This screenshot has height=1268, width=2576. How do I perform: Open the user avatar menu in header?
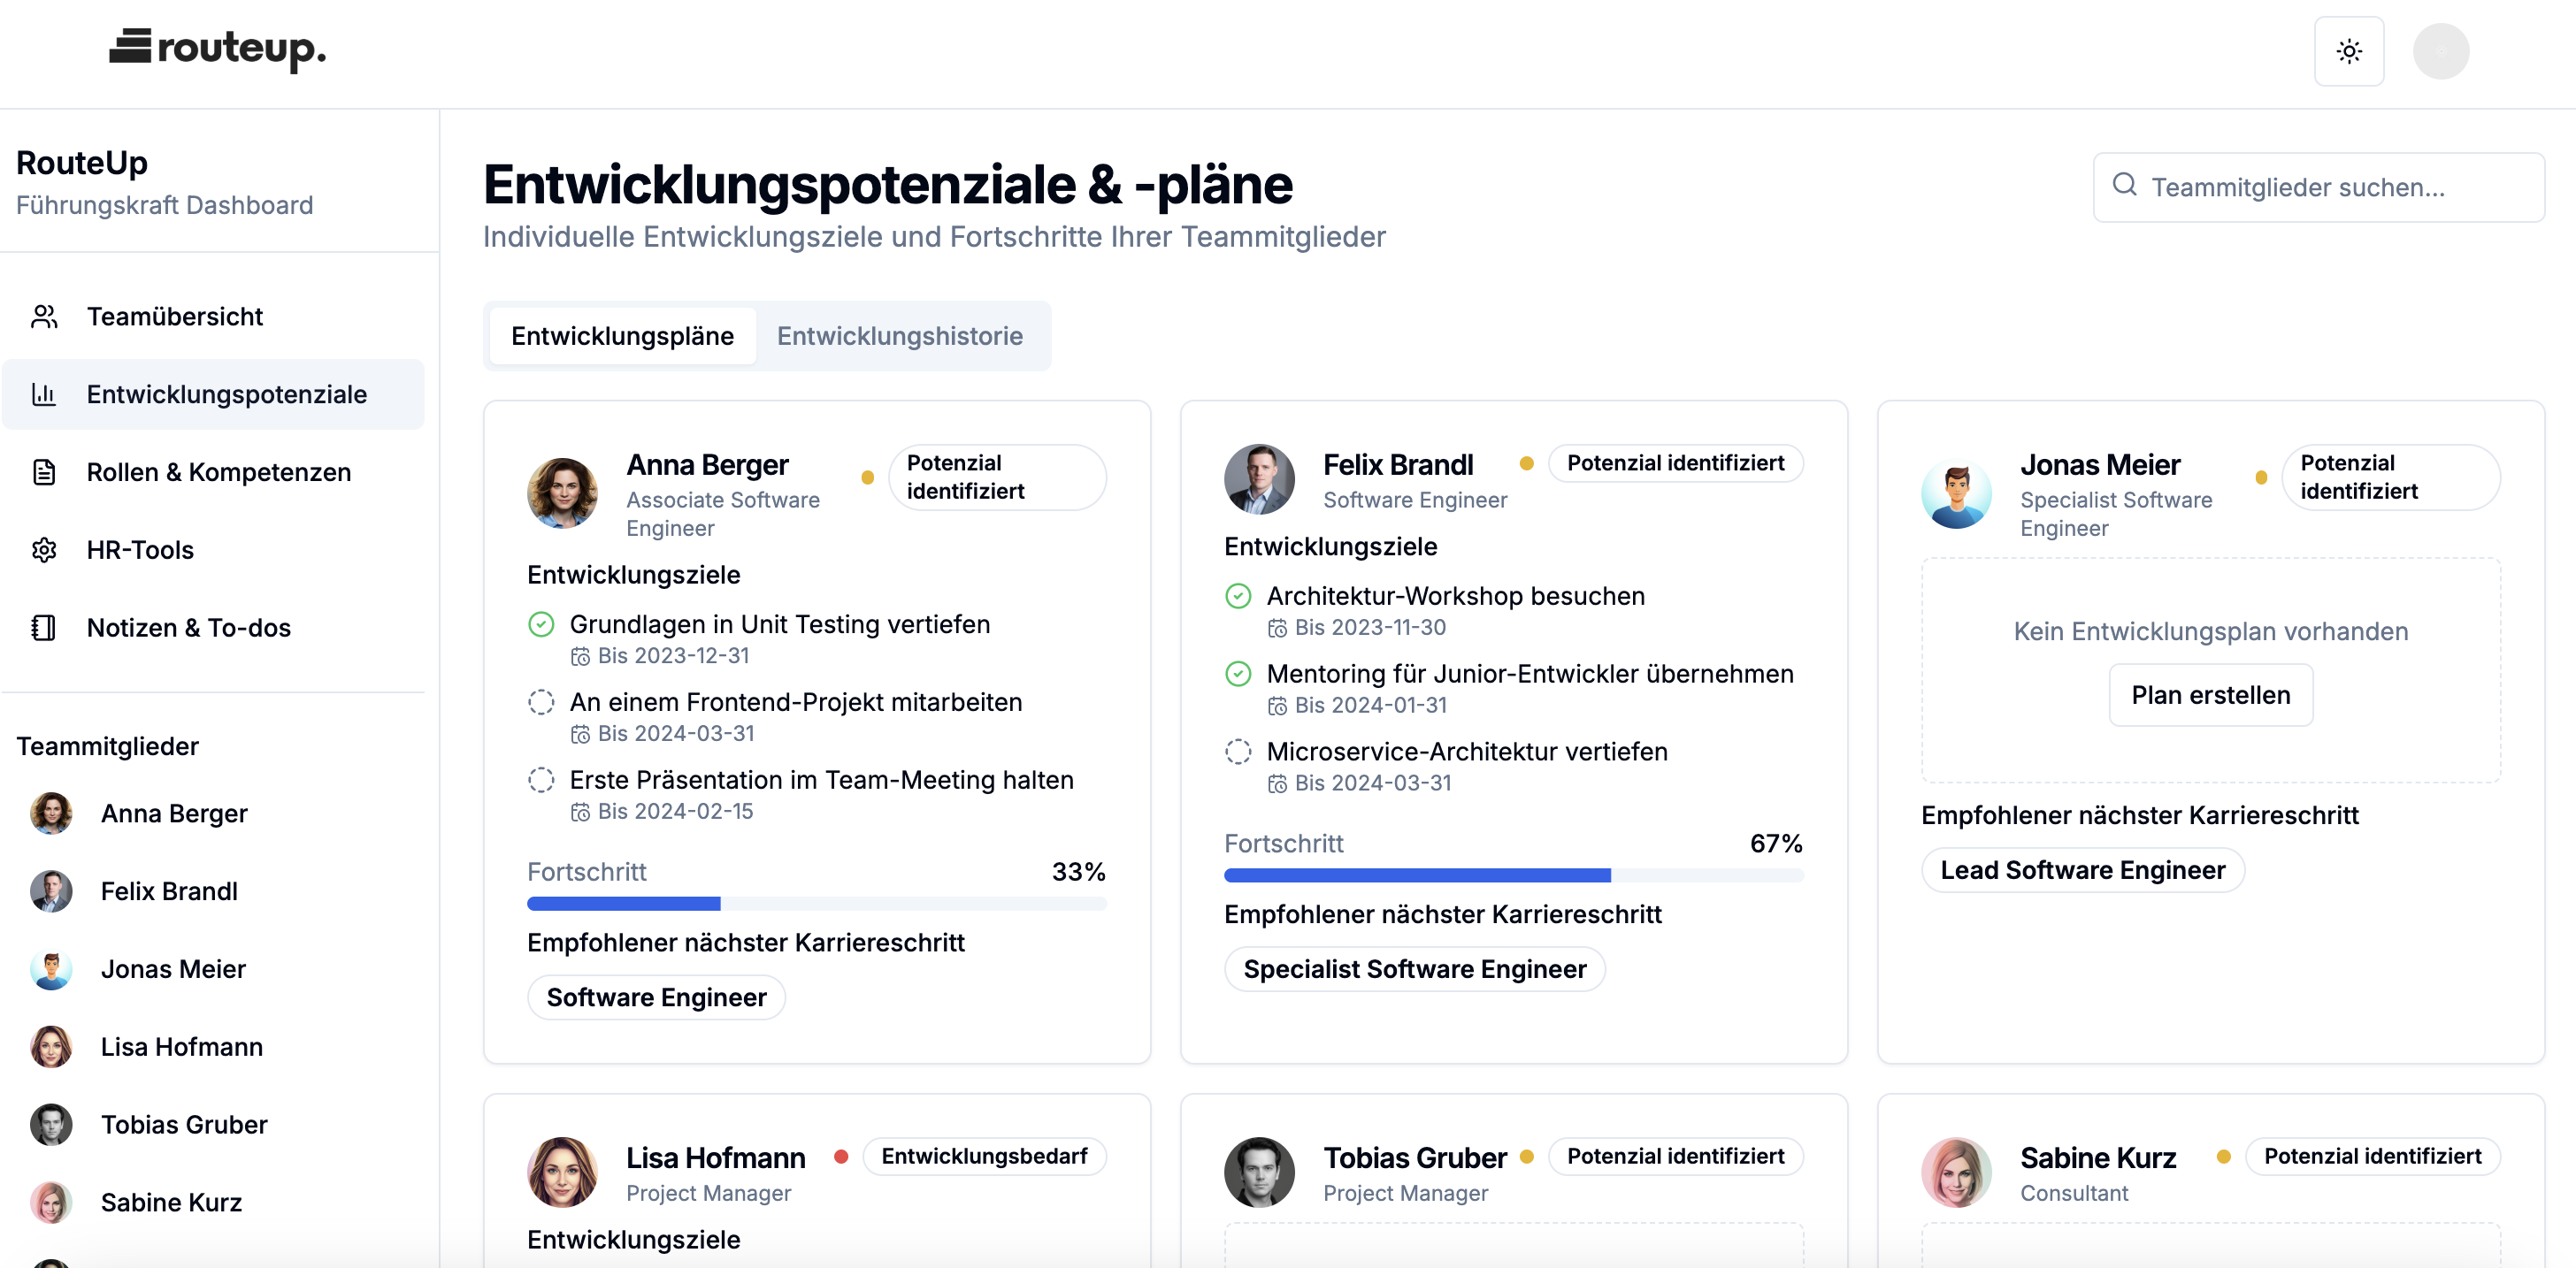coord(2440,51)
